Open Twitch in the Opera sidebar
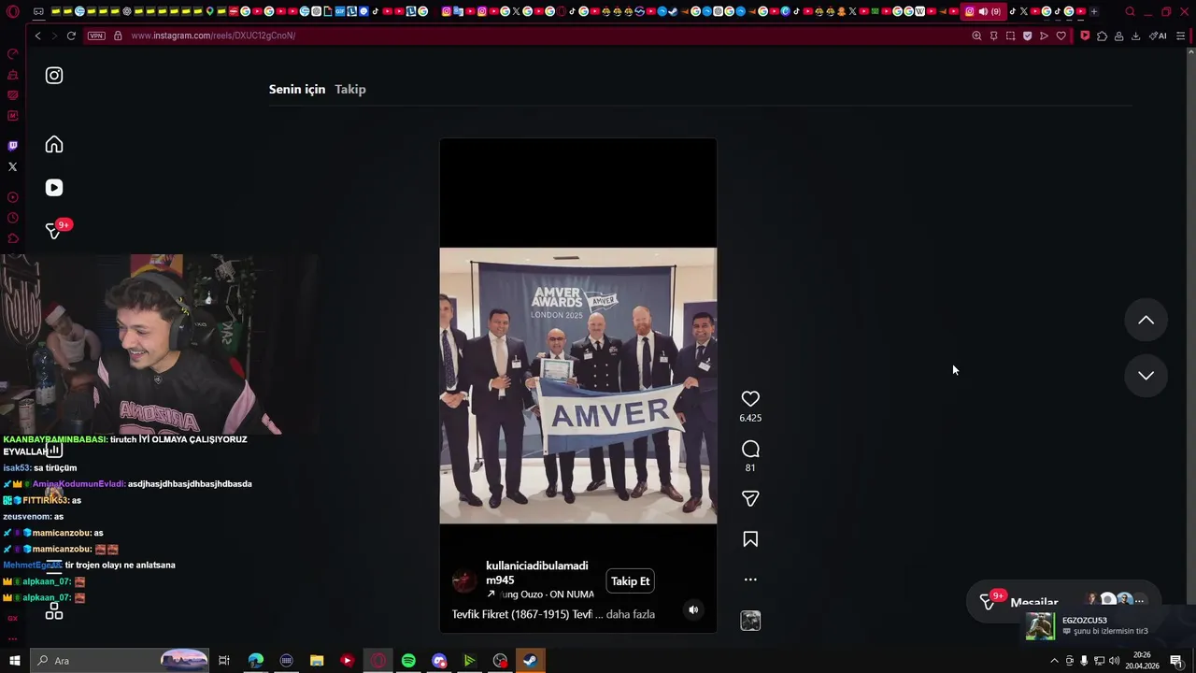Image resolution: width=1196 pixels, height=673 pixels. 12,146
